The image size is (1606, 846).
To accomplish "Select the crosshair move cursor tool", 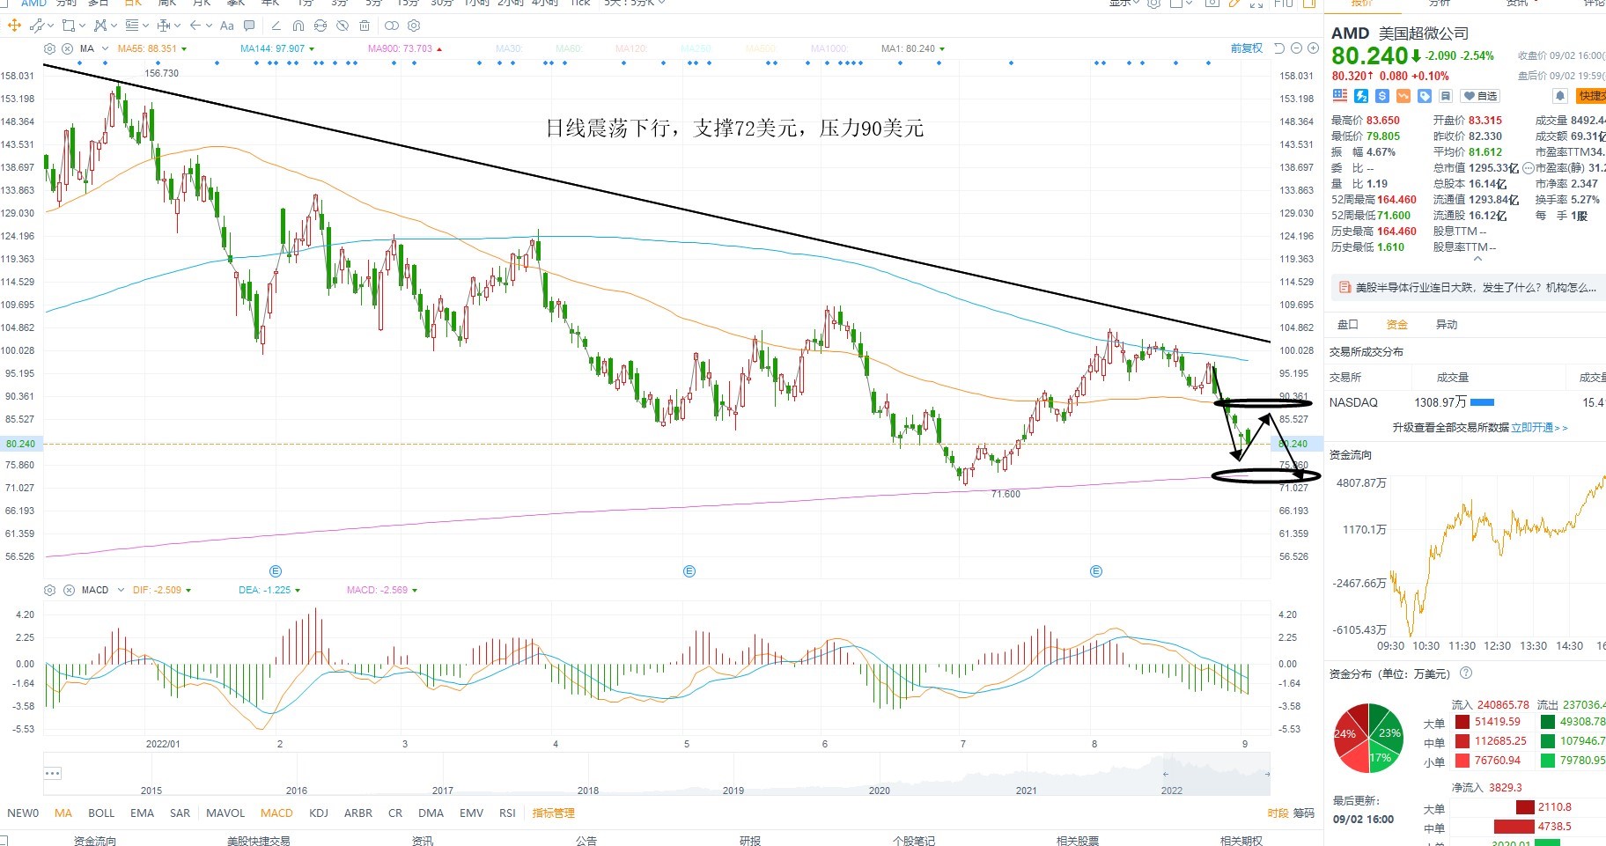I will point(14,26).
